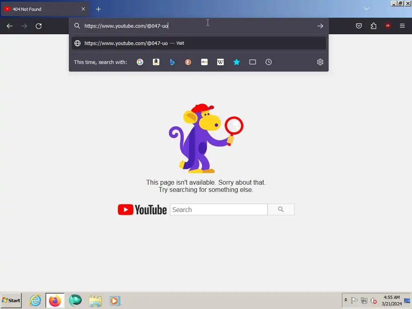Click the show desktop tray icon

point(408,300)
